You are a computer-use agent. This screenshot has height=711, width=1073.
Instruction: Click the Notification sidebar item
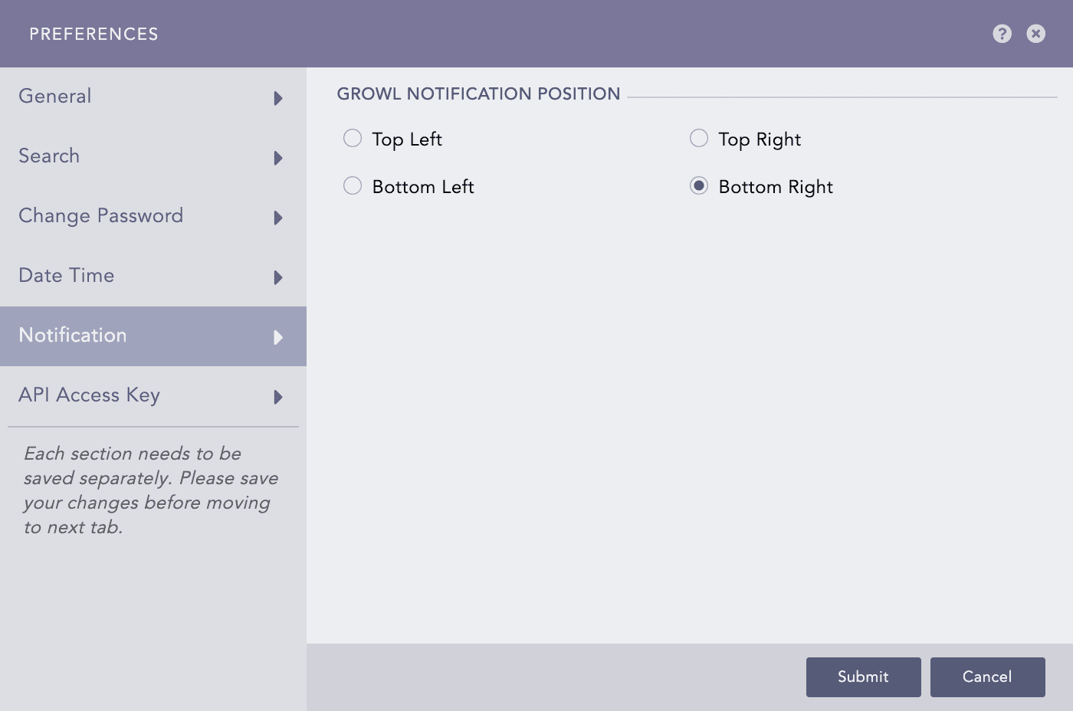(x=73, y=336)
